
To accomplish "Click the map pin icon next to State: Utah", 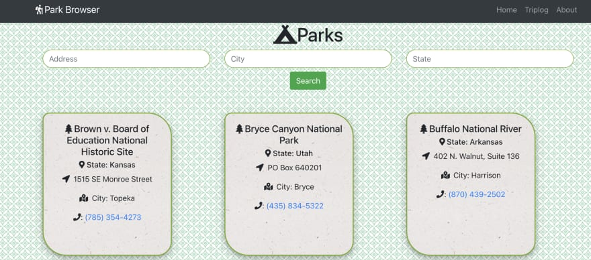I will [x=268, y=153].
